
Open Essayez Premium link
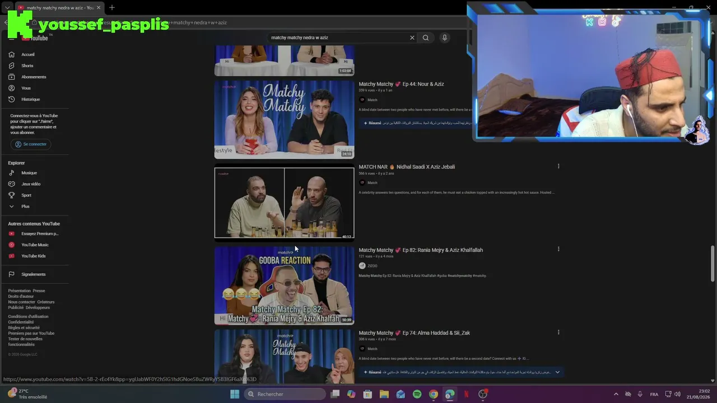pos(40,233)
